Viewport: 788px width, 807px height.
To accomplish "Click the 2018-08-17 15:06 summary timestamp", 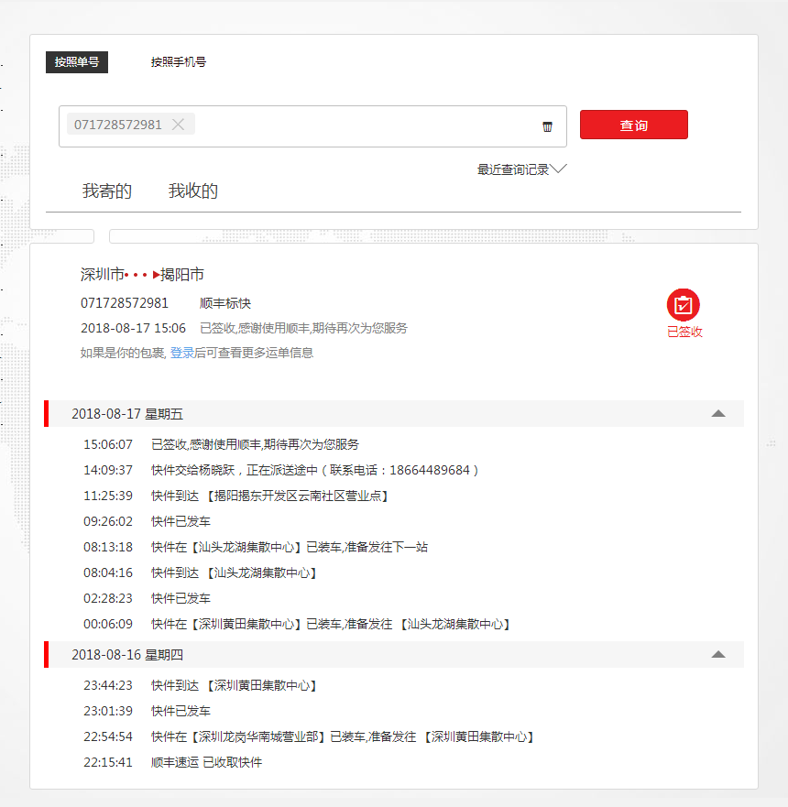I will (x=133, y=328).
